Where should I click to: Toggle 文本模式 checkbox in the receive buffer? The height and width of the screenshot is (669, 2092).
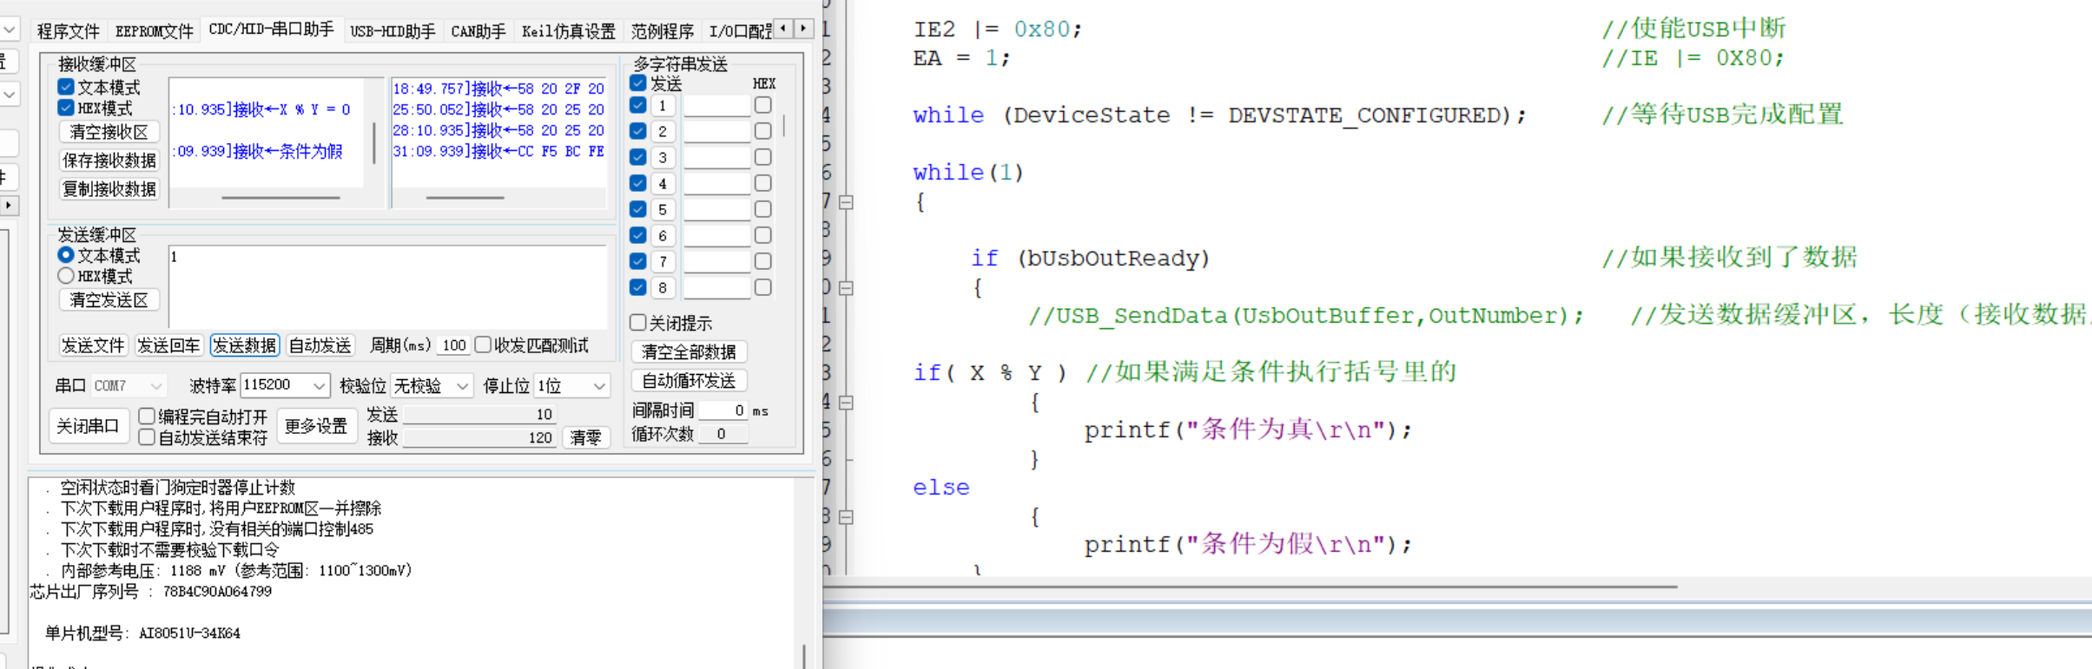pyautogui.click(x=66, y=87)
